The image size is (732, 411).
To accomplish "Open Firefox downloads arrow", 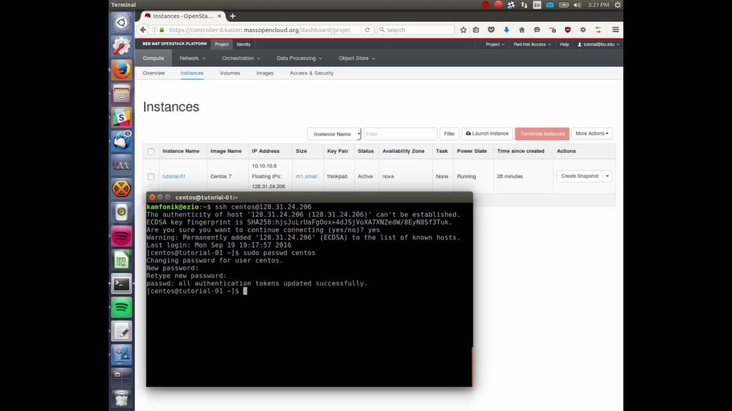I will 506,30.
